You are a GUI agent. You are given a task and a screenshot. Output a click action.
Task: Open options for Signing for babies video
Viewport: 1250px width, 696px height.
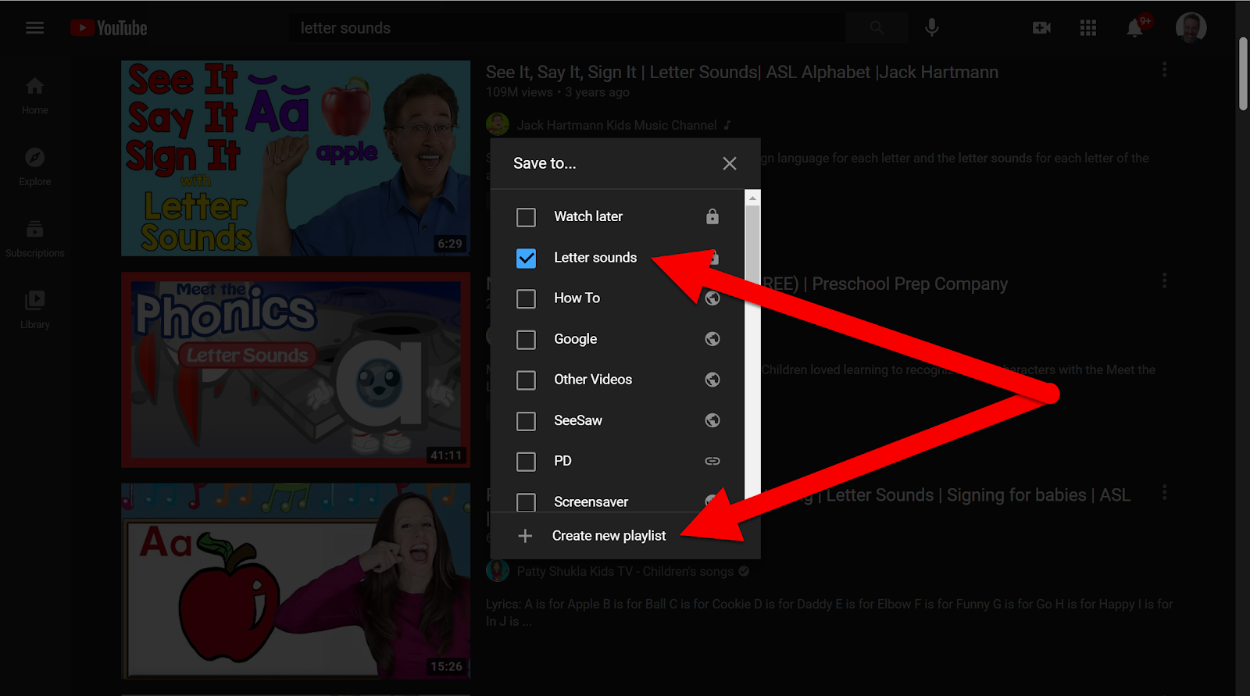pyautogui.click(x=1164, y=492)
